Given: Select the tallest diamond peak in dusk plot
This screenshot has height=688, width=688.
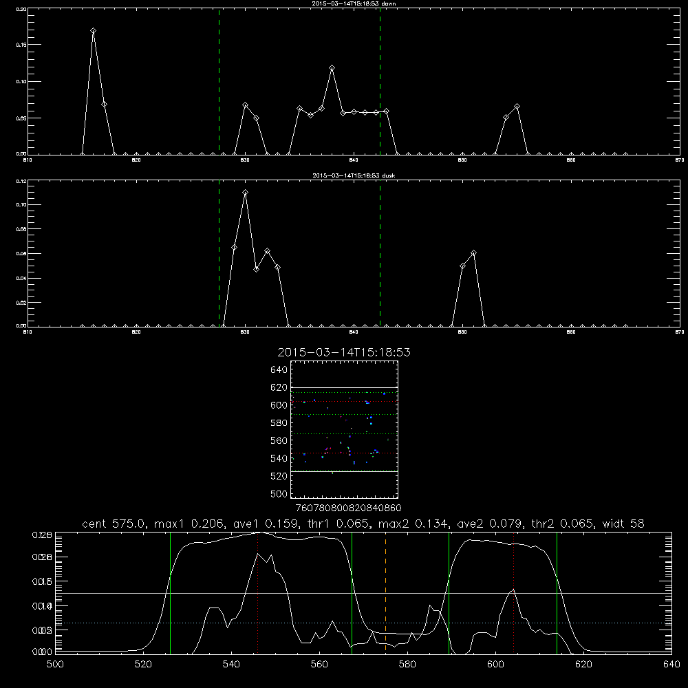Looking at the screenshot, I should (246, 192).
